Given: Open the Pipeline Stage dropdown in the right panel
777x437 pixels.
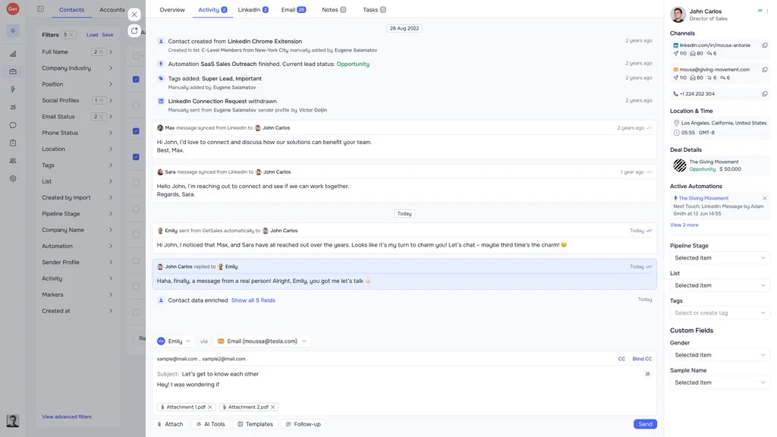Looking at the screenshot, I should [x=719, y=258].
